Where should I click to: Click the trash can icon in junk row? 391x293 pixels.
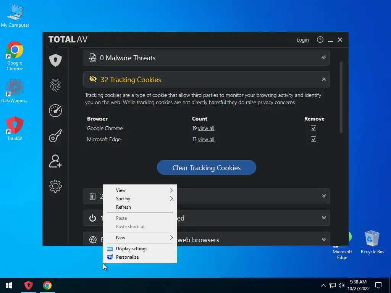(x=92, y=196)
